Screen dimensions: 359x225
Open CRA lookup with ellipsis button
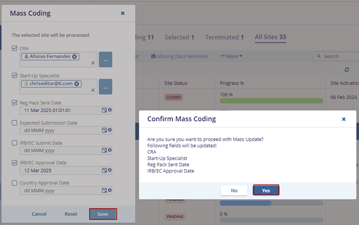tap(105, 60)
